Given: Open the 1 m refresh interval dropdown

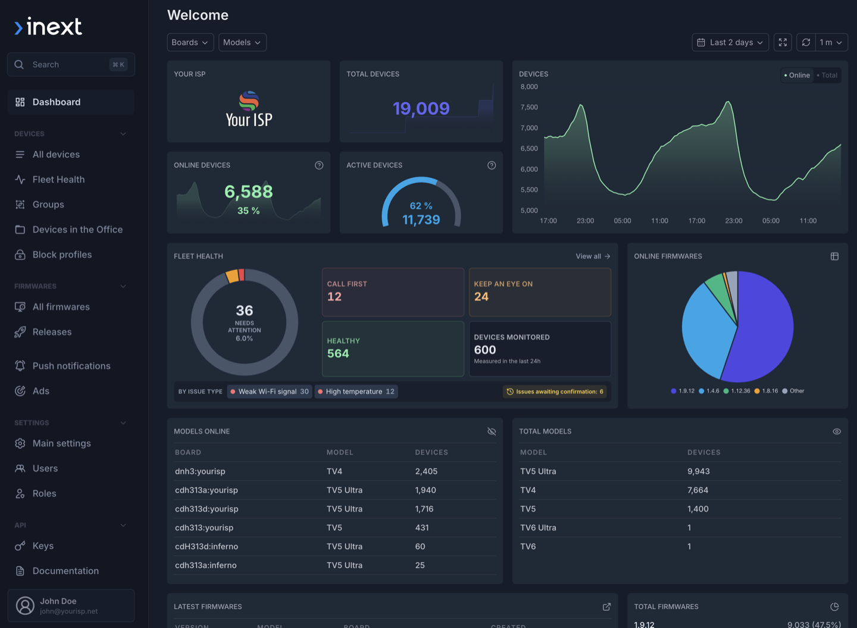Looking at the screenshot, I should [x=831, y=42].
